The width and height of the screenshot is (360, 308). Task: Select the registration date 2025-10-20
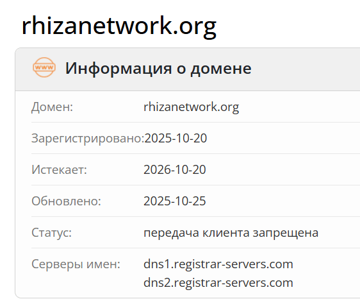click(x=176, y=138)
